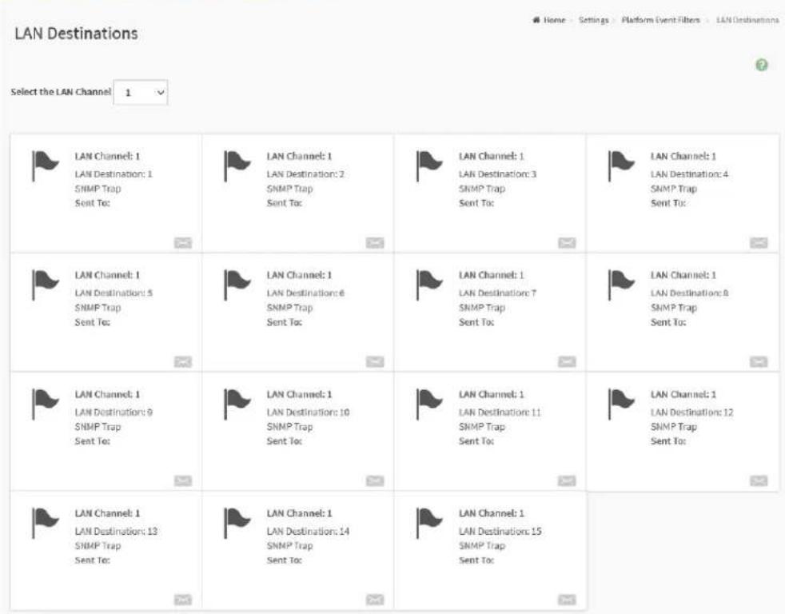This screenshot has height=614, width=785.
Task: Click the 'LAN Destination: 15' text
Action: click(x=500, y=532)
